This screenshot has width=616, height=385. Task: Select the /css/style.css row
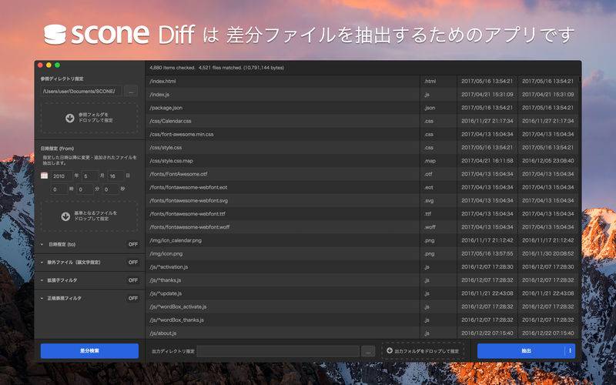tap(363, 148)
